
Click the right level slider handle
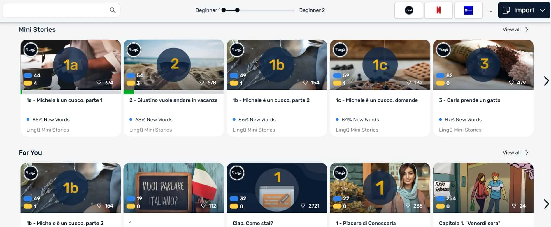237,10
